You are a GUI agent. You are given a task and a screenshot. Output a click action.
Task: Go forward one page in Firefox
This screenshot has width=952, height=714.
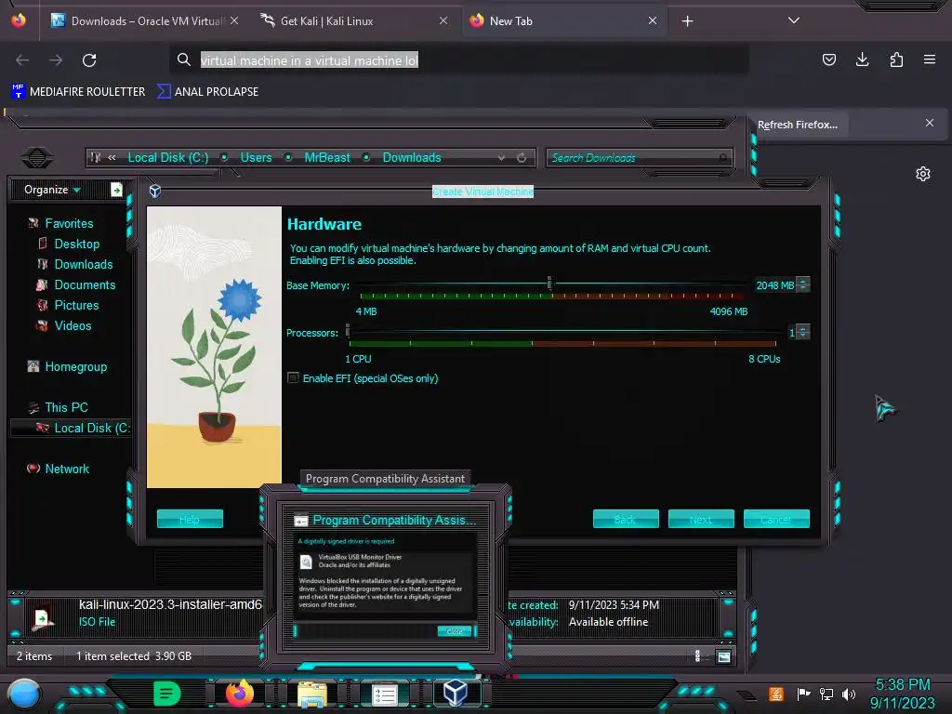click(x=56, y=60)
